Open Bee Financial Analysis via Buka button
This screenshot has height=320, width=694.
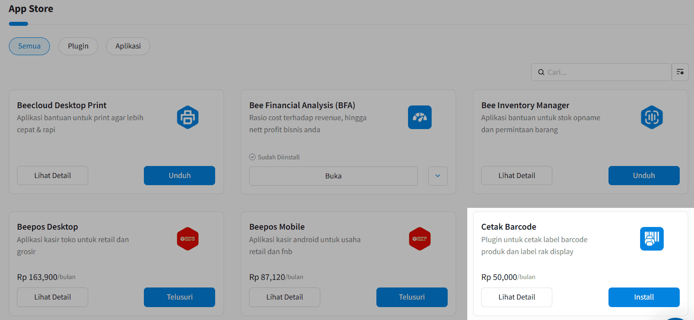click(x=333, y=176)
